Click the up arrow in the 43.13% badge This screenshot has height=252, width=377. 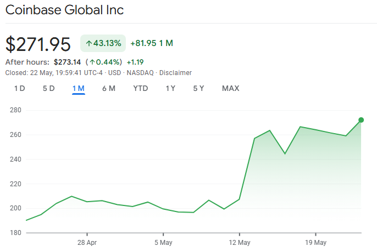coord(89,43)
